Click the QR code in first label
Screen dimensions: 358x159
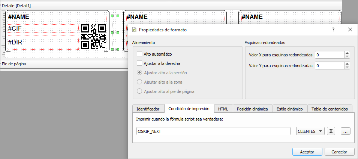(94, 37)
